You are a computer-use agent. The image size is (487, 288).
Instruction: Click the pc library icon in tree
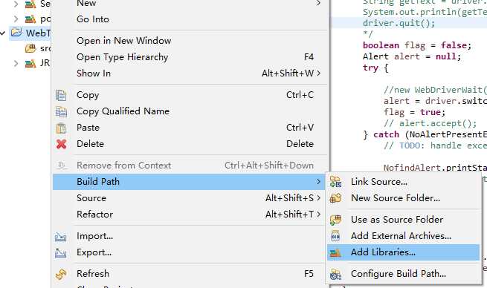point(30,19)
